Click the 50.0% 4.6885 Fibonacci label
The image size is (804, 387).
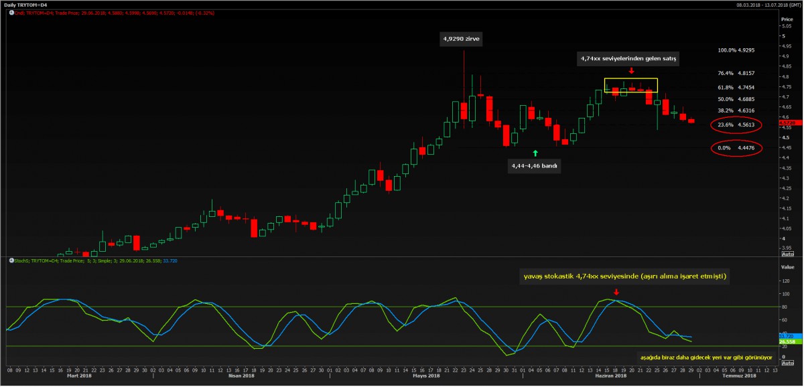[736, 99]
